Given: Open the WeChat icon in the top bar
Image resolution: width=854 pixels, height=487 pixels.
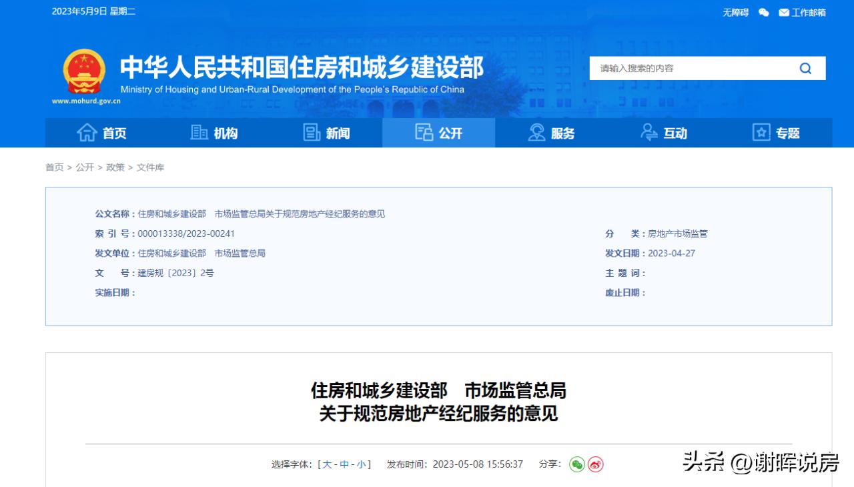Looking at the screenshot, I should (x=763, y=12).
